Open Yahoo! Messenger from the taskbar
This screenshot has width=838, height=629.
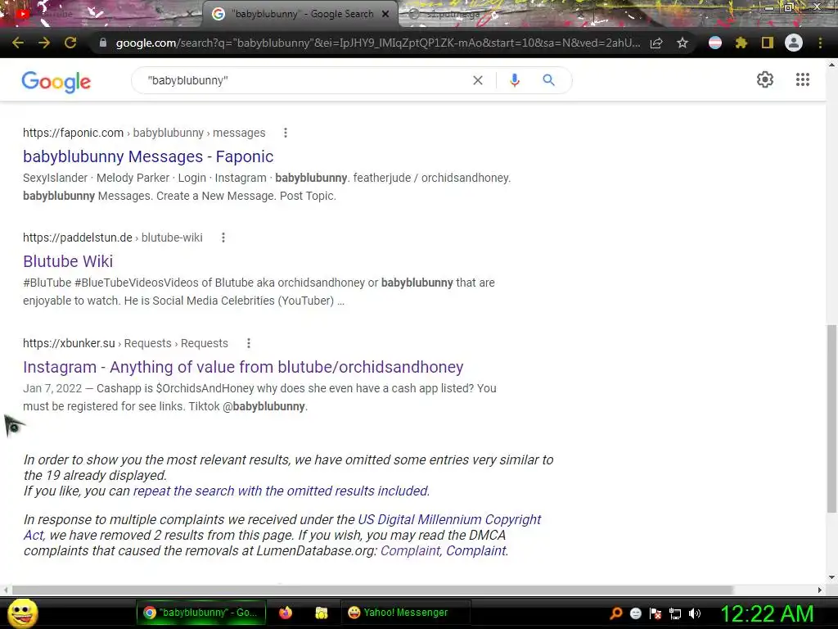pyautogui.click(x=405, y=613)
